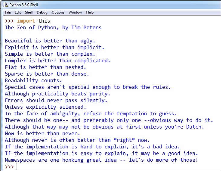
Task: Click the line 'Now is better than never.'
Action: coord(43,134)
